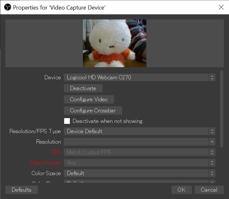The width and height of the screenshot is (229, 199).
Task: Click the Deactivate button
Action: (83, 88)
